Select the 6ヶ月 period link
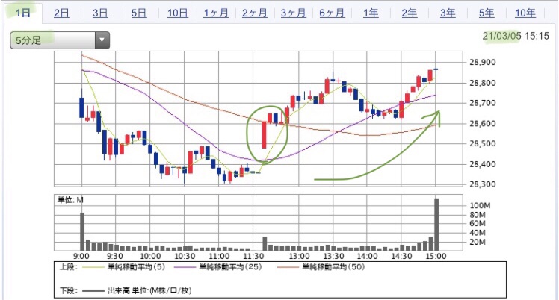Screen dimensions: 559x300 332,13
